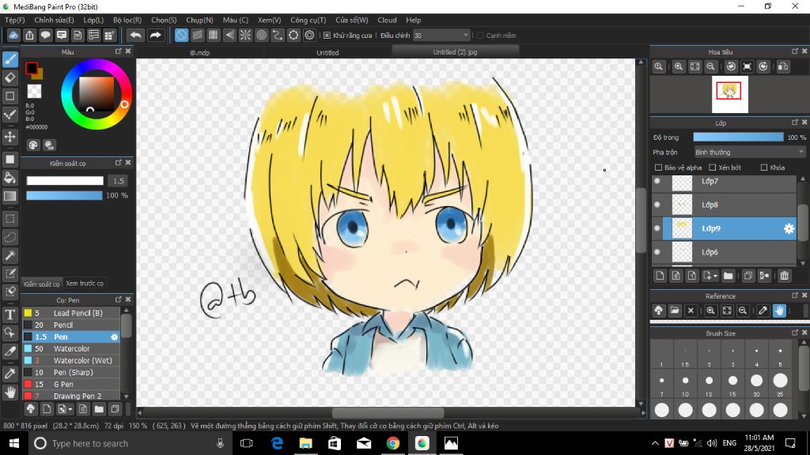
Task: Select the Bucket fill tool
Action: (x=9, y=178)
